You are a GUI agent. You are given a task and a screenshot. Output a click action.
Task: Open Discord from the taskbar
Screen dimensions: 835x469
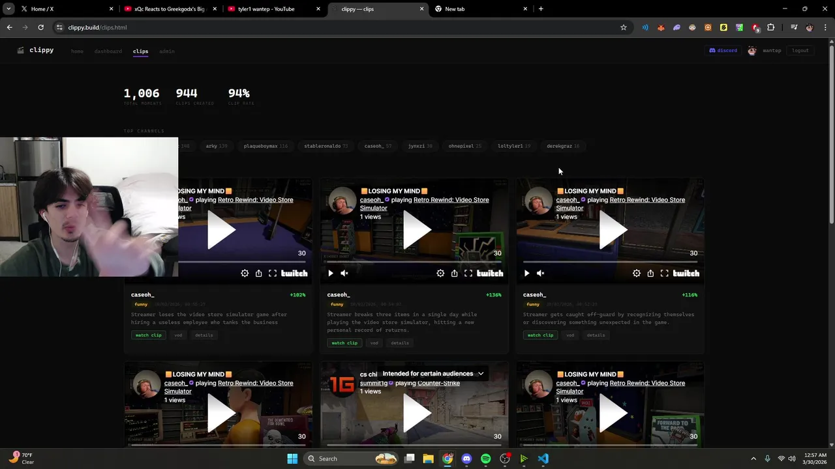(x=466, y=459)
